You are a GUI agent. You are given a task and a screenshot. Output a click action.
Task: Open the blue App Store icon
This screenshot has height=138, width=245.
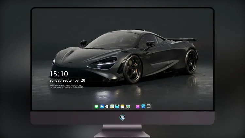tap(143, 106)
